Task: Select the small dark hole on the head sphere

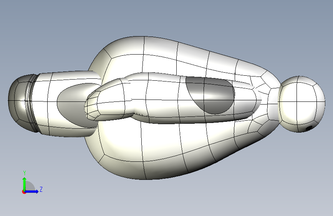Action: coord(309,128)
